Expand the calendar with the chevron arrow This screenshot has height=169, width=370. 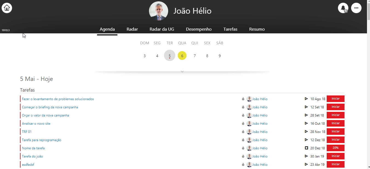pos(182,72)
